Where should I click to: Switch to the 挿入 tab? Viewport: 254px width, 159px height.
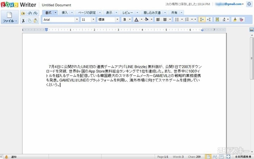(65, 13)
